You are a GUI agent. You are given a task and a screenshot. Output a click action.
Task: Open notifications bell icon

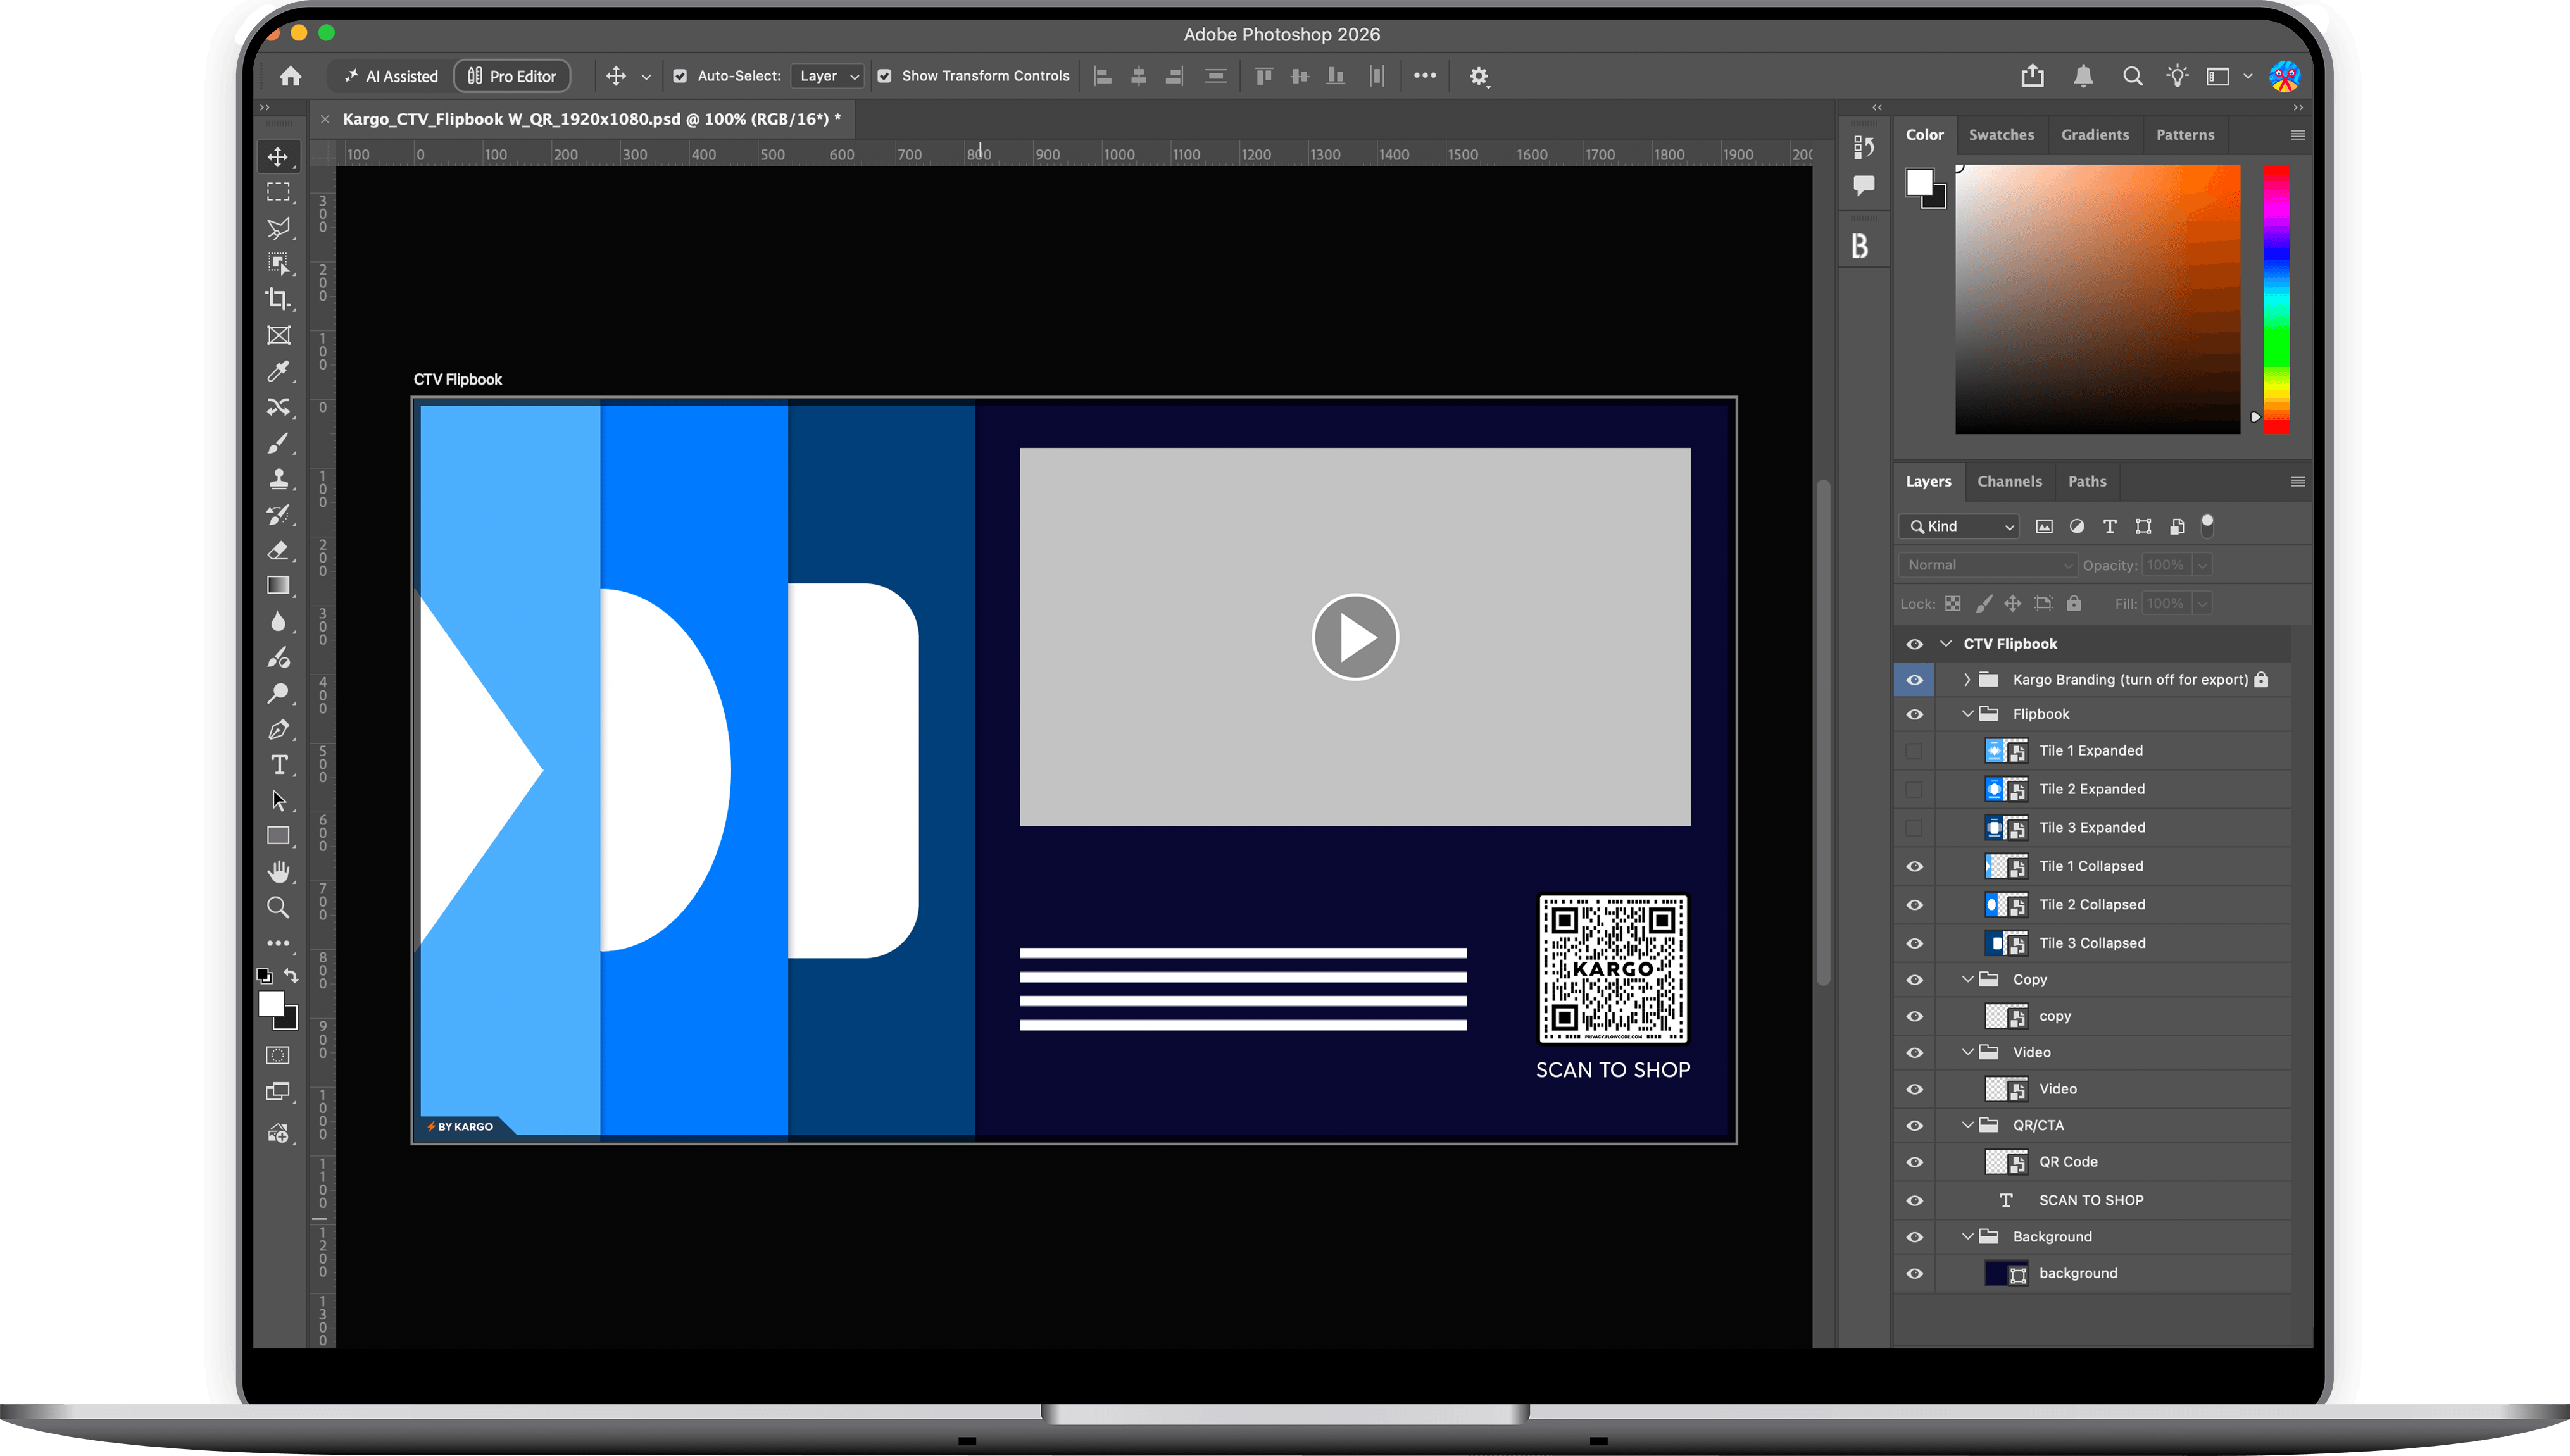coord(2083,76)
